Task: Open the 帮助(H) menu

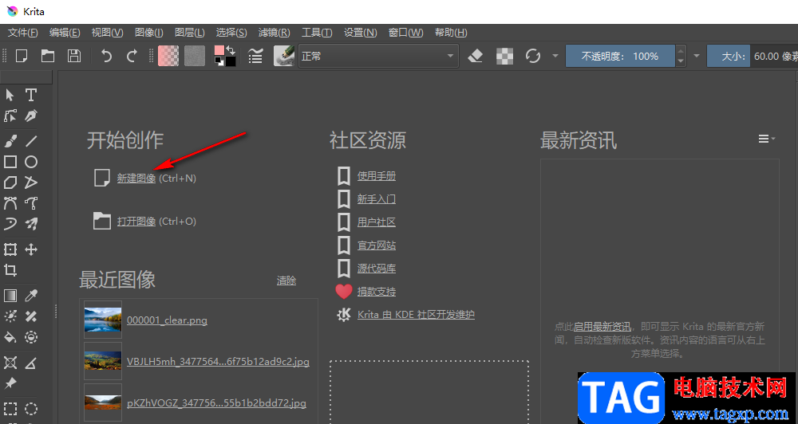Action: pyautogui.click(x=451, y=33)
